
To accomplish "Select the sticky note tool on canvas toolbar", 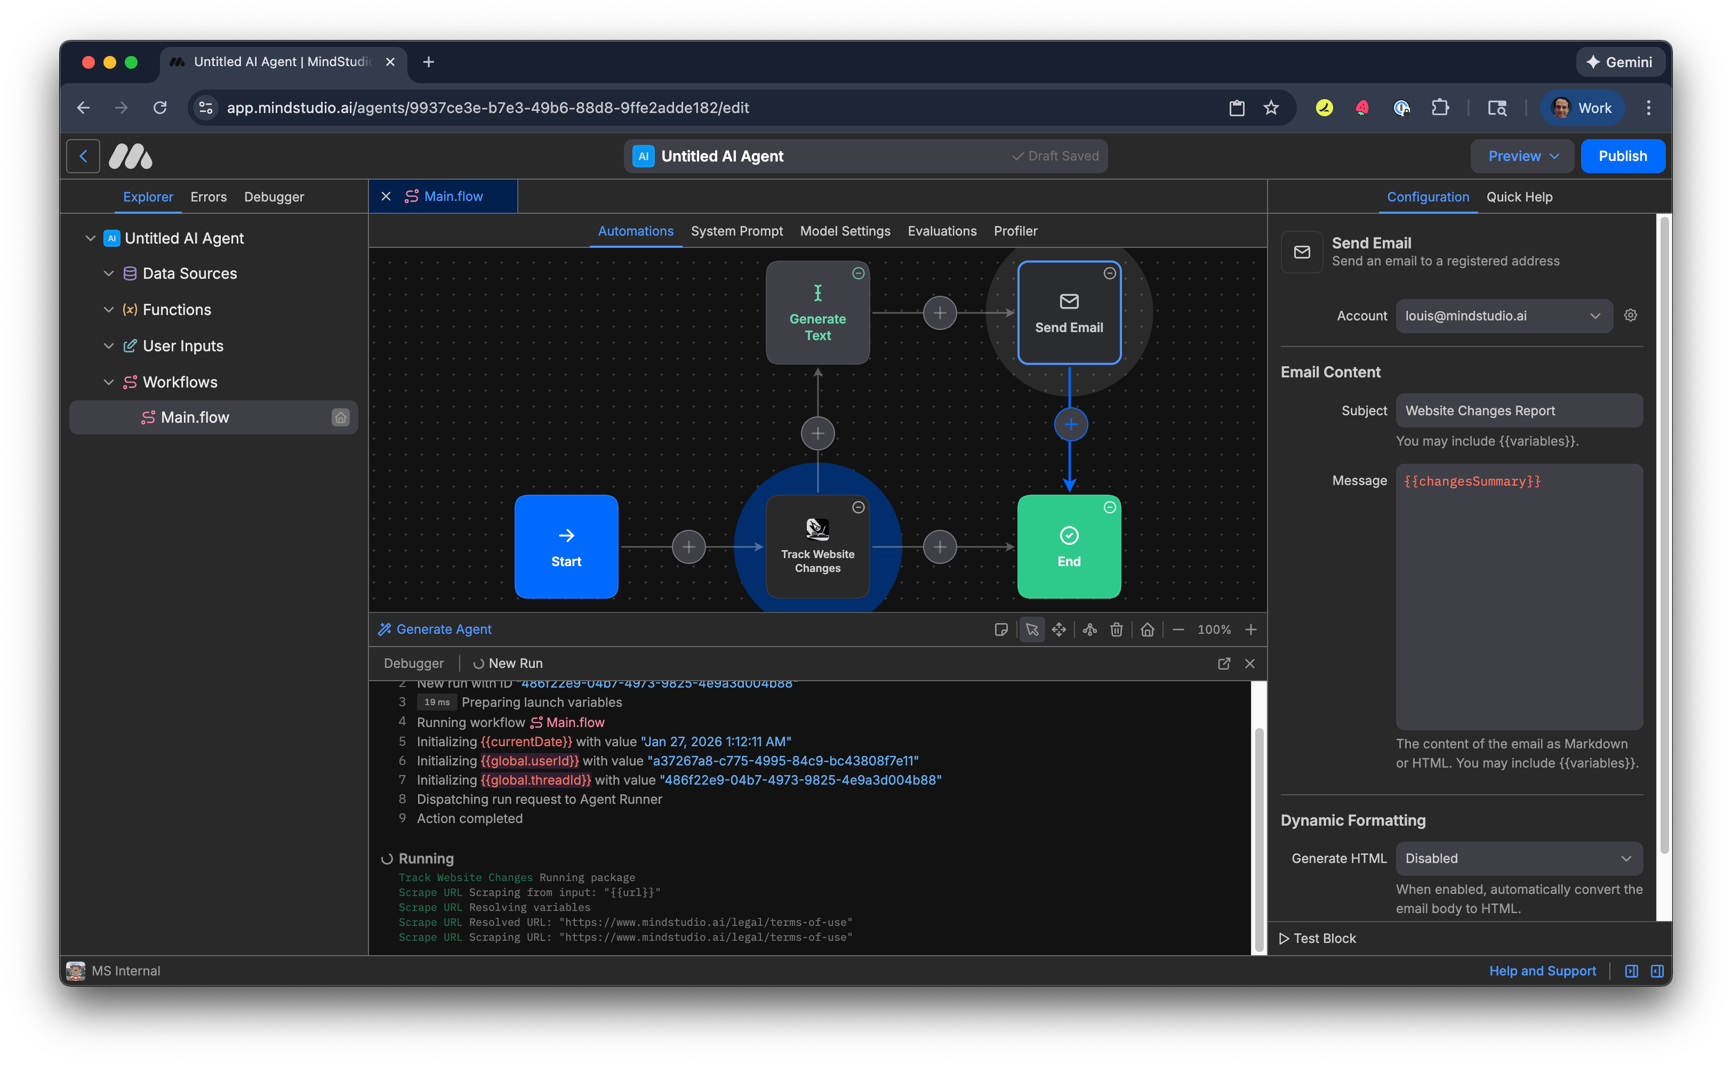I will click(1002, 630).
